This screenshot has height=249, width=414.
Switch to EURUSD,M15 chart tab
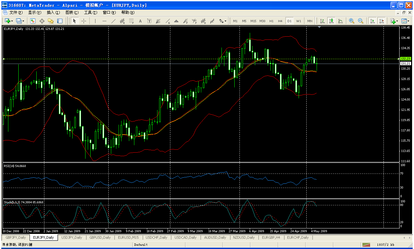pos(128,237)
